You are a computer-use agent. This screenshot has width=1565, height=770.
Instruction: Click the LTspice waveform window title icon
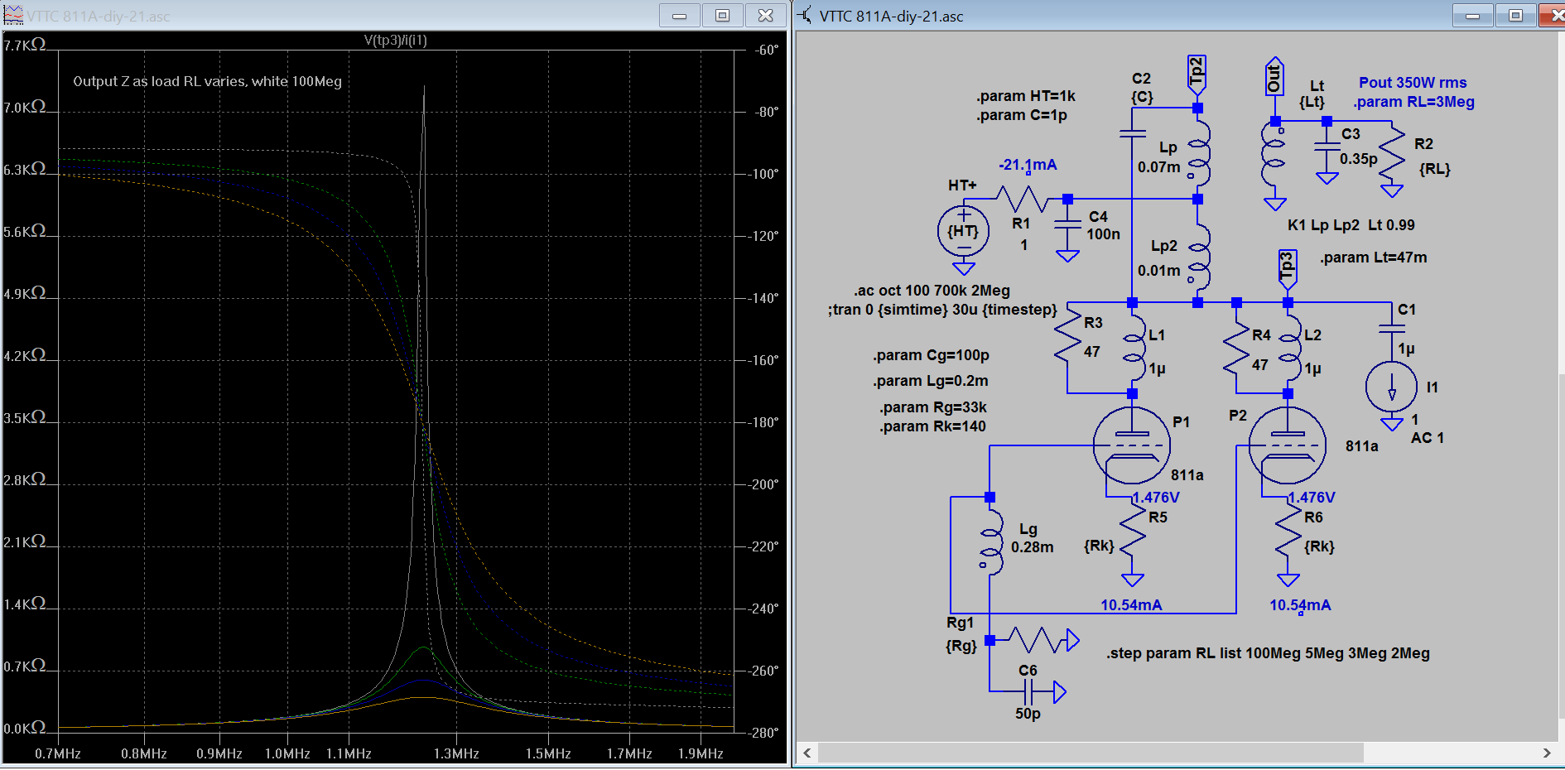point(13,15)
